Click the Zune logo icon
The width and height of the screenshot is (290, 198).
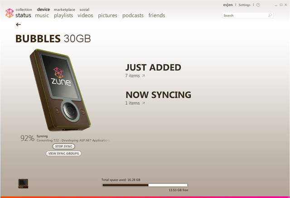point(9,13)
